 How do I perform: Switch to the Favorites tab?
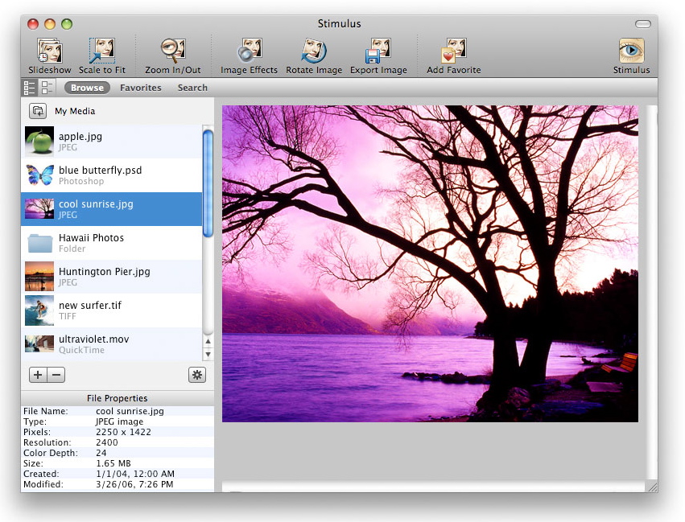(x=141, y=88)
